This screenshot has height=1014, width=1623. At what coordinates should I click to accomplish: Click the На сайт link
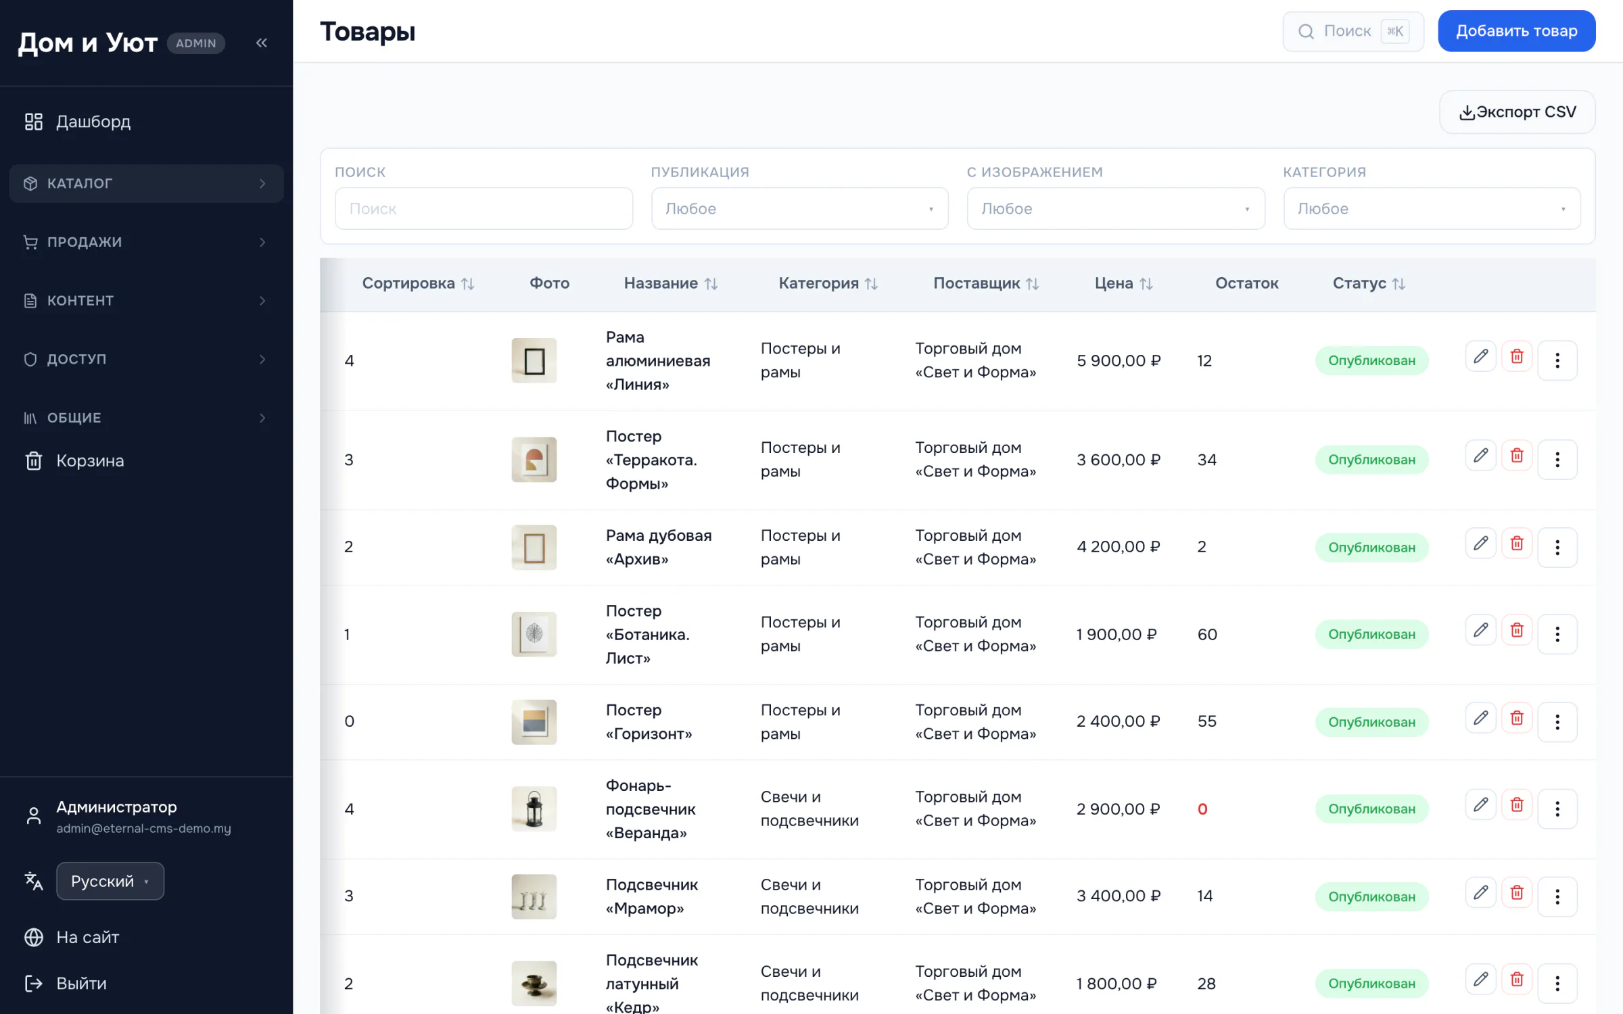pyautogui.click(x=87, y=937)
